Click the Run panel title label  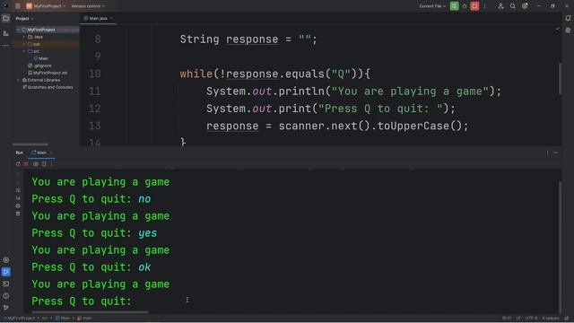click(x=20, y=153)
